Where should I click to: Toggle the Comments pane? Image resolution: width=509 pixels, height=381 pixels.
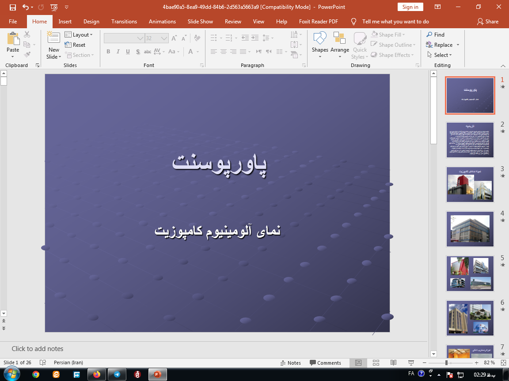coord(326,362)
